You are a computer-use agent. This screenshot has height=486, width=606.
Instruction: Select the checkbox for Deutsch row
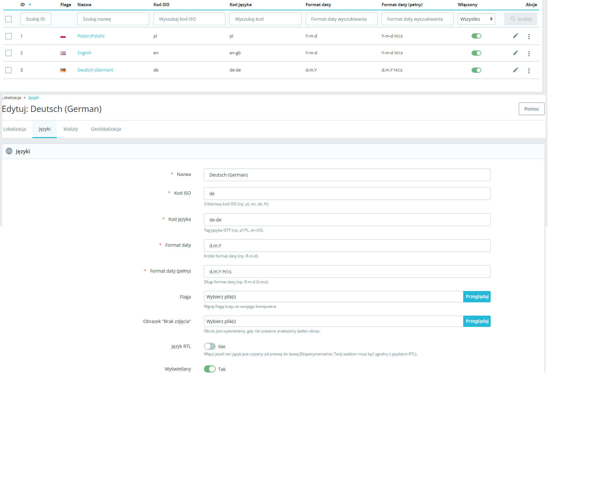point(8,70)
